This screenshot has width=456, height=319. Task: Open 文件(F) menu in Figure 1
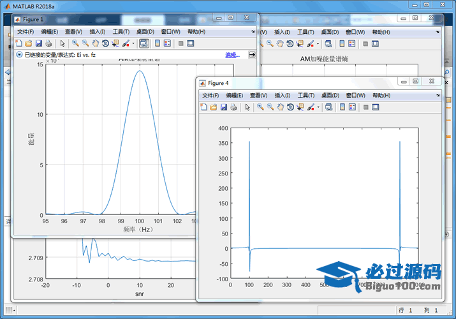(x=26, y=31)
